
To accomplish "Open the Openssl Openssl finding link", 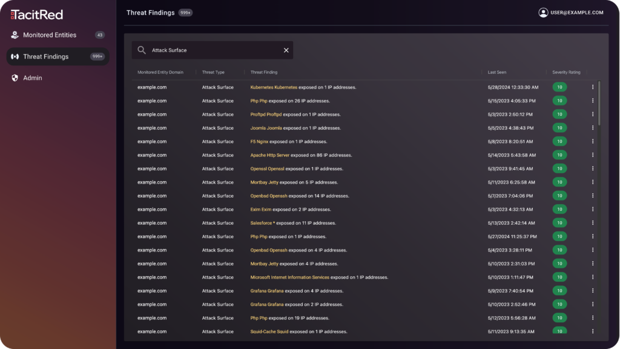I will click(267, 169).
